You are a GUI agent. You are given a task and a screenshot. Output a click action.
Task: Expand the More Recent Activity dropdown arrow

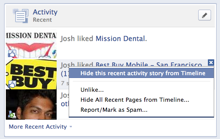tap(71, 127)
